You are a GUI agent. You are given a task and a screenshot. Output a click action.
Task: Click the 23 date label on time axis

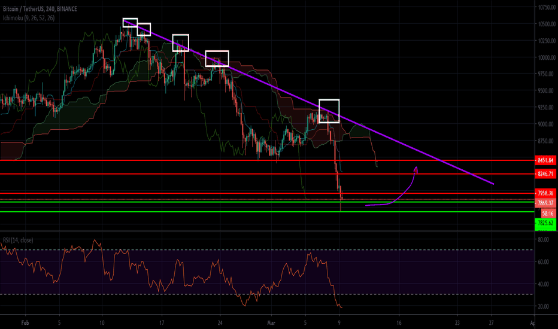tap(457, 323)
